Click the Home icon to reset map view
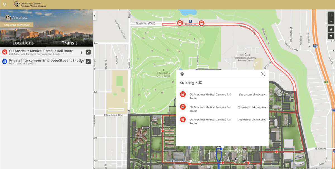The height and width of the screenshot is (169, 335). (x=331, y=29)
